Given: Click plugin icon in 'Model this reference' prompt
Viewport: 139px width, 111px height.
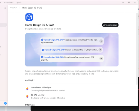Looking at the screenshot, I should tap(42, 57).
